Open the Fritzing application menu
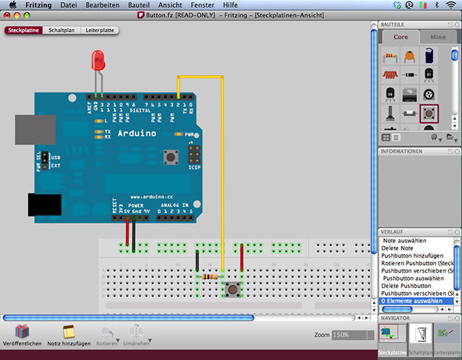 point(38,5)
